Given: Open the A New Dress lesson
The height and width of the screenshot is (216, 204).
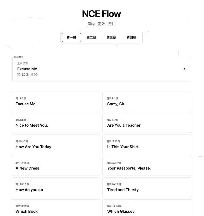Looking at the screenshot, I should [55, 166].
